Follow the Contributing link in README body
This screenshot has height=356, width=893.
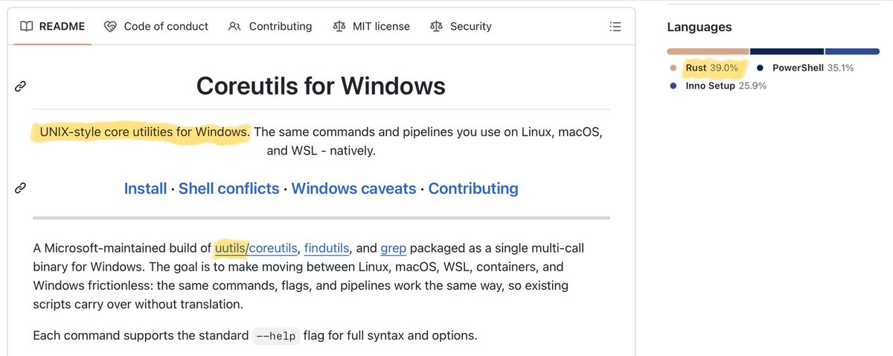point(473,189)
